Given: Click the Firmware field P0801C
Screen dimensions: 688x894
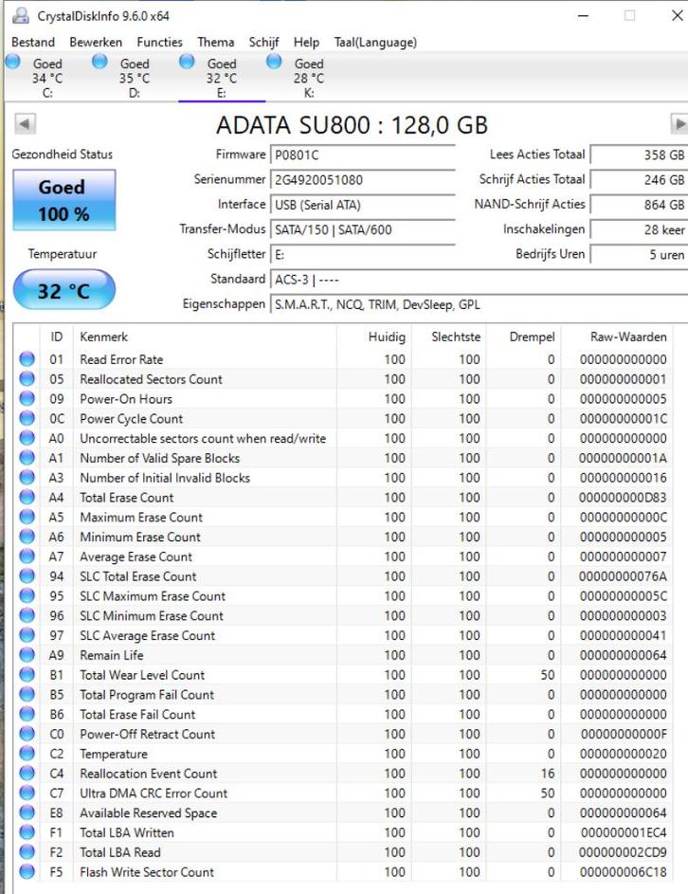Looking at the screenshot, I should (x=363, y=155).
